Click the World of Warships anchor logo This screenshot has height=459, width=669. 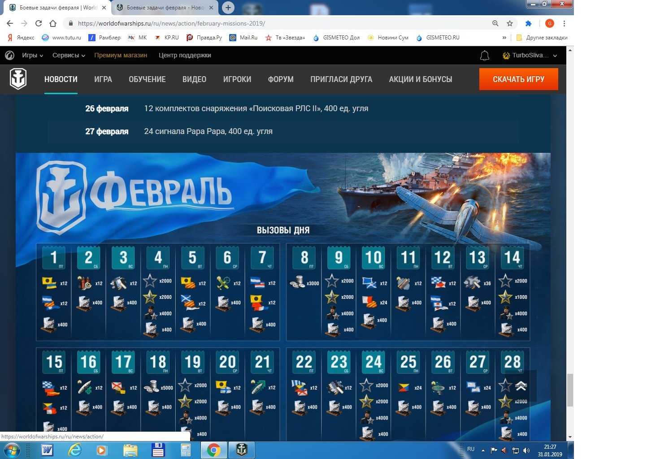coord(18,79)
